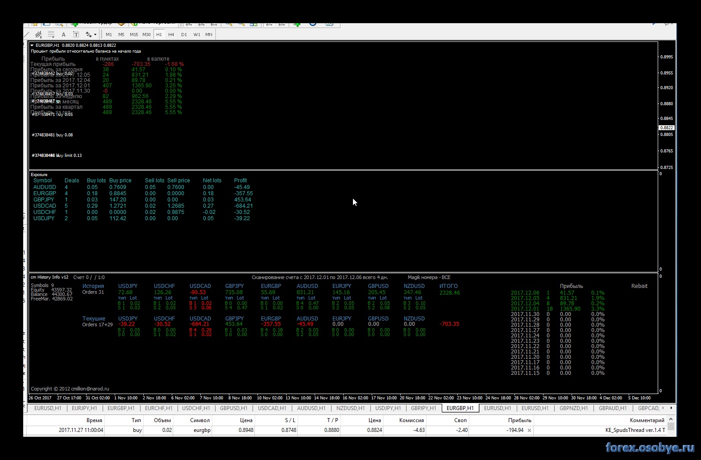Select the trendline drawing tool
The image size is (701, 460).
tap(27, 34)
